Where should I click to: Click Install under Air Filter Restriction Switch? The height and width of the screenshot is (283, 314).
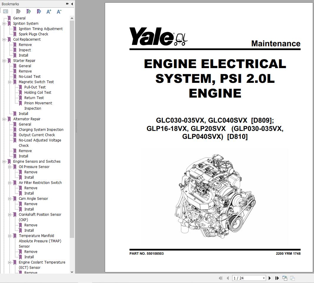tap(29, 193)
